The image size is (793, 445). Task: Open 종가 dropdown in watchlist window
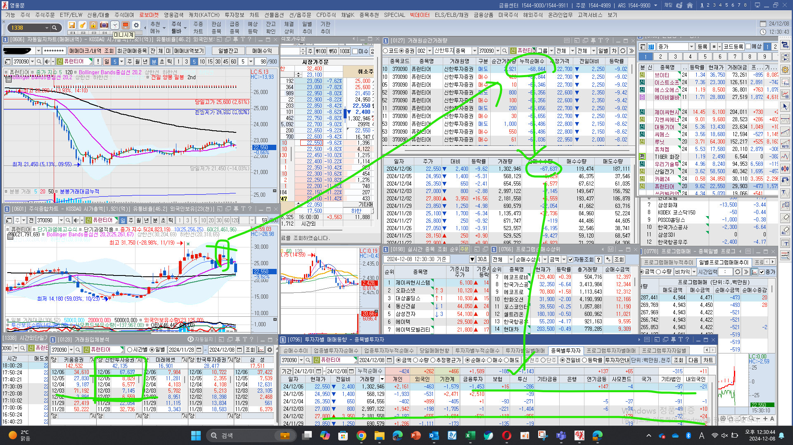coord(691,47)
